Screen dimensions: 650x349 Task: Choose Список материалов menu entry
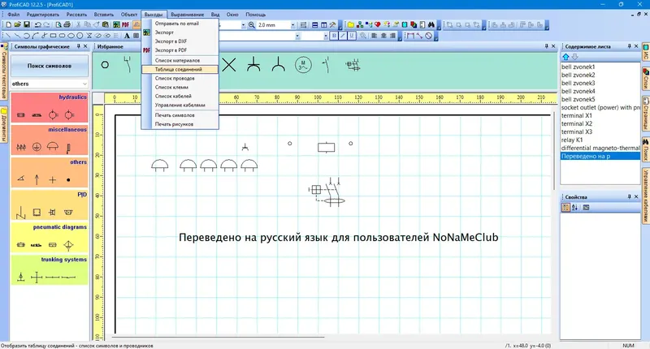[180, 60]
